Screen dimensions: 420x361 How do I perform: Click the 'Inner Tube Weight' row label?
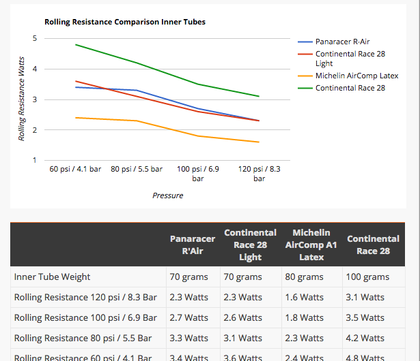pyautogui.click(x=52, y=277)
